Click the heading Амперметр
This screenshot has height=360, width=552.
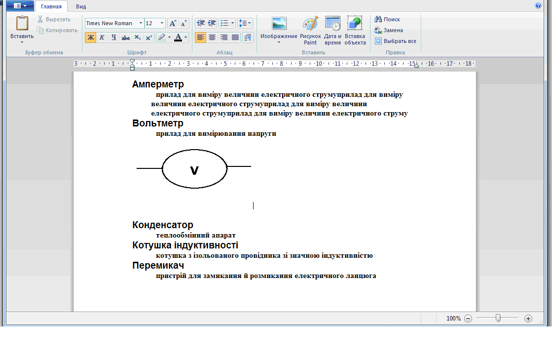158,84
